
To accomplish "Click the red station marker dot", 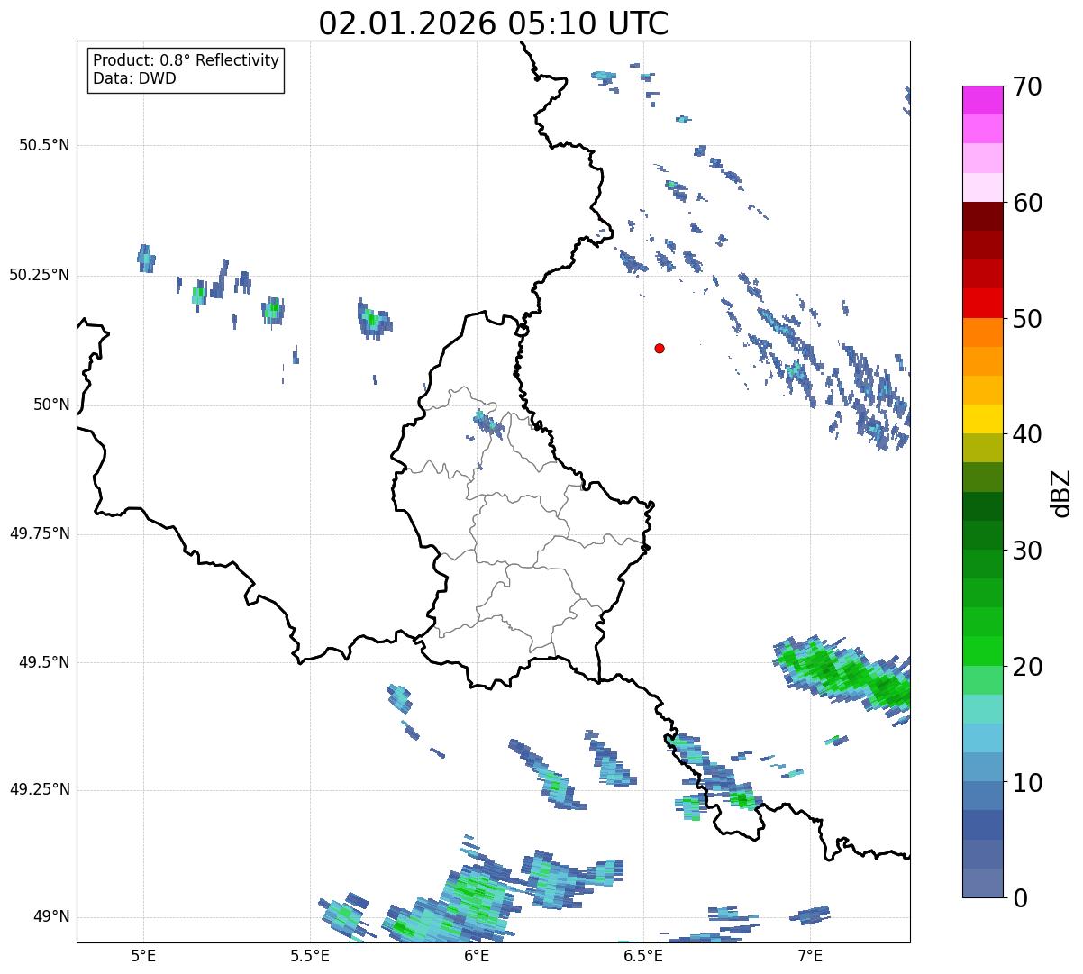I will [660, 348].
